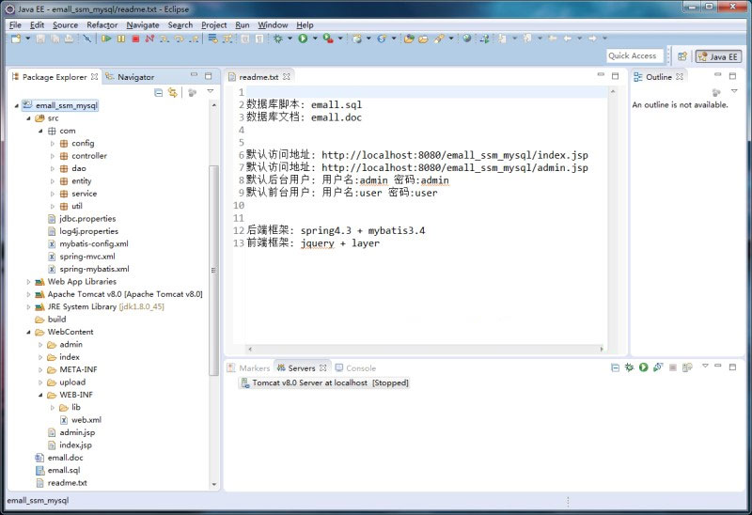
Task: Toggle Link with Editor in Package Explorer
Action: pos(172,92)
